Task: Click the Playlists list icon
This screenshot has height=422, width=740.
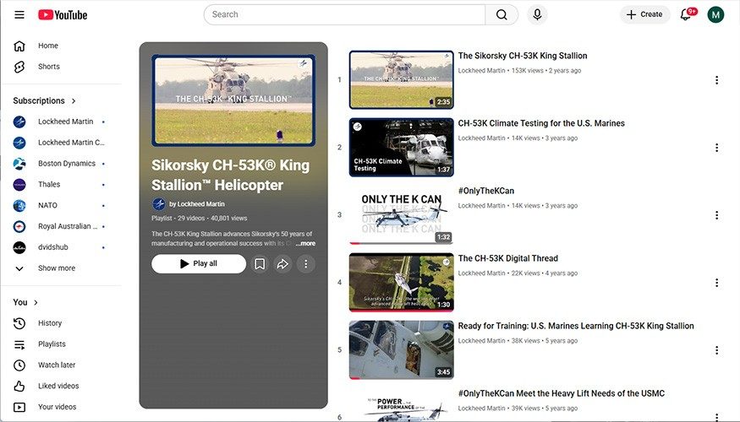Action: click(x=19, y=344)
